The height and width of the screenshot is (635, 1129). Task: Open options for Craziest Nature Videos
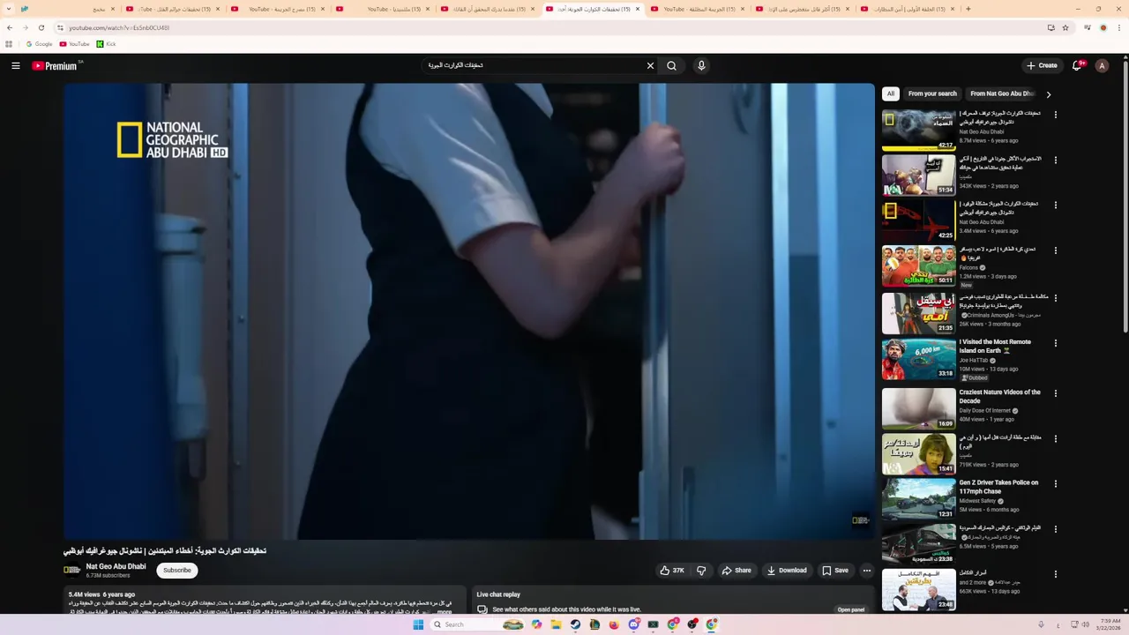pyautogui.click(x=1055, y=393)
